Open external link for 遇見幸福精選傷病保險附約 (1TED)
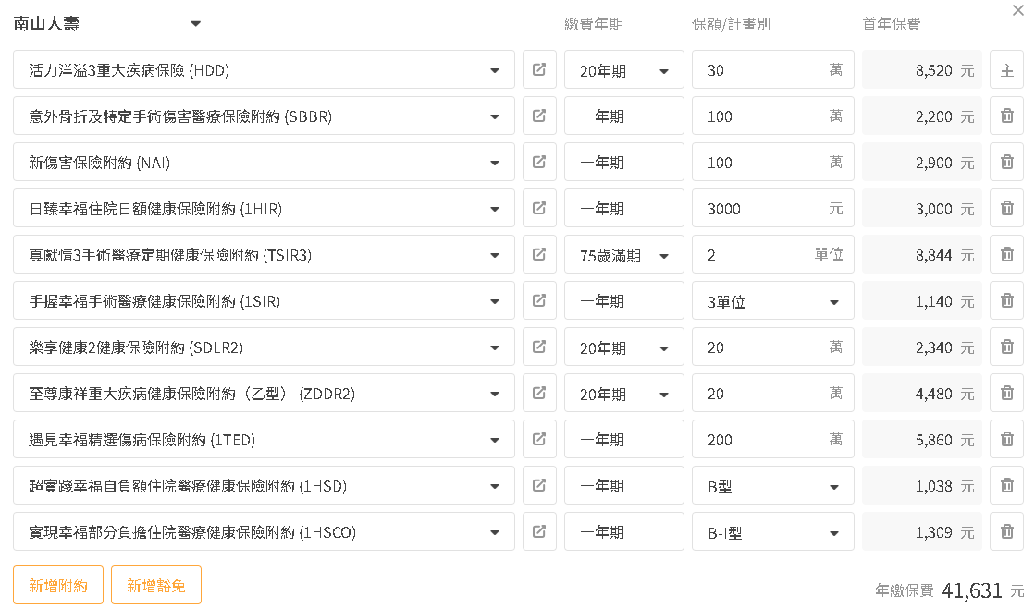This screenshot has height=608, width=1035. 539,440
